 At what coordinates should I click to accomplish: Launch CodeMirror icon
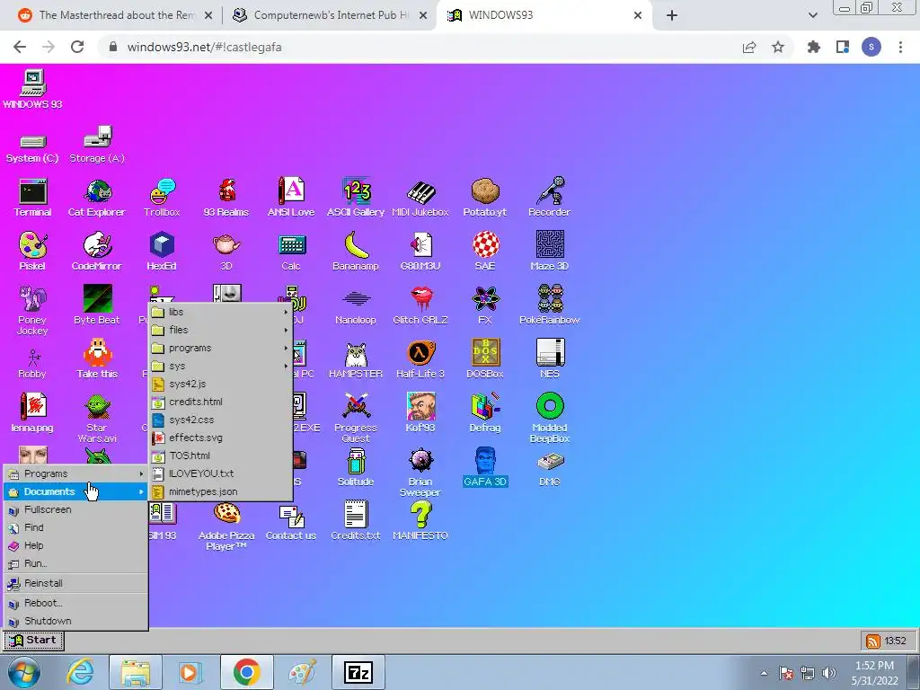tap(97, 252)
